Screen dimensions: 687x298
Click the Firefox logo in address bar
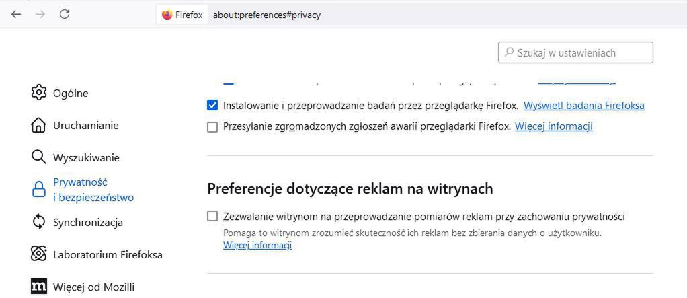pos(167,15)
